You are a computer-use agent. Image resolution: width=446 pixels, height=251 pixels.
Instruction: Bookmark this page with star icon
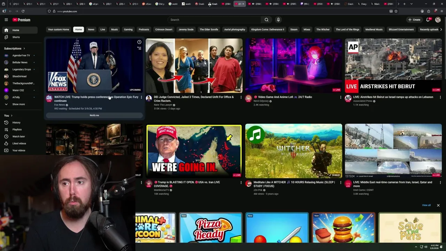tap(396, 11)
